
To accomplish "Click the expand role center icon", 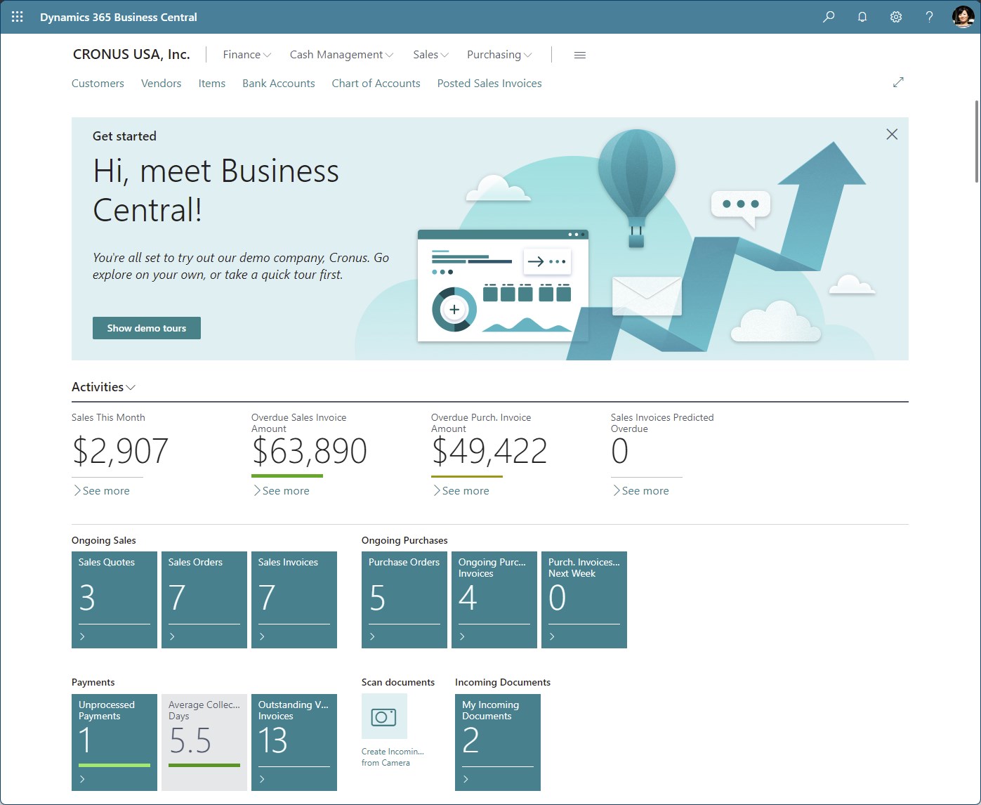I will pyautogui.click(x=898, y=82).
